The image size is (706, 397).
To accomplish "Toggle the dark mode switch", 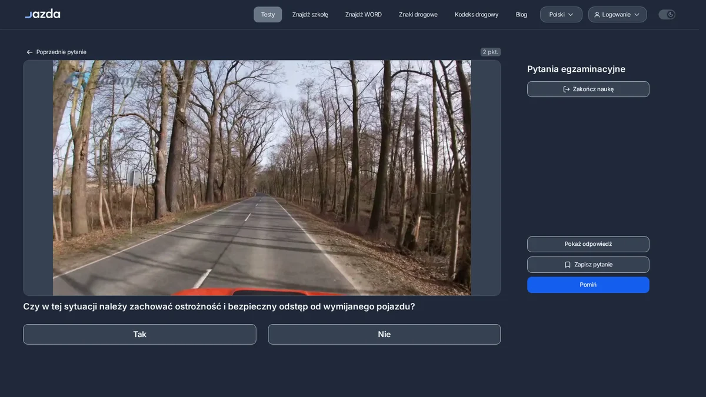I will (x=667, y=15).
